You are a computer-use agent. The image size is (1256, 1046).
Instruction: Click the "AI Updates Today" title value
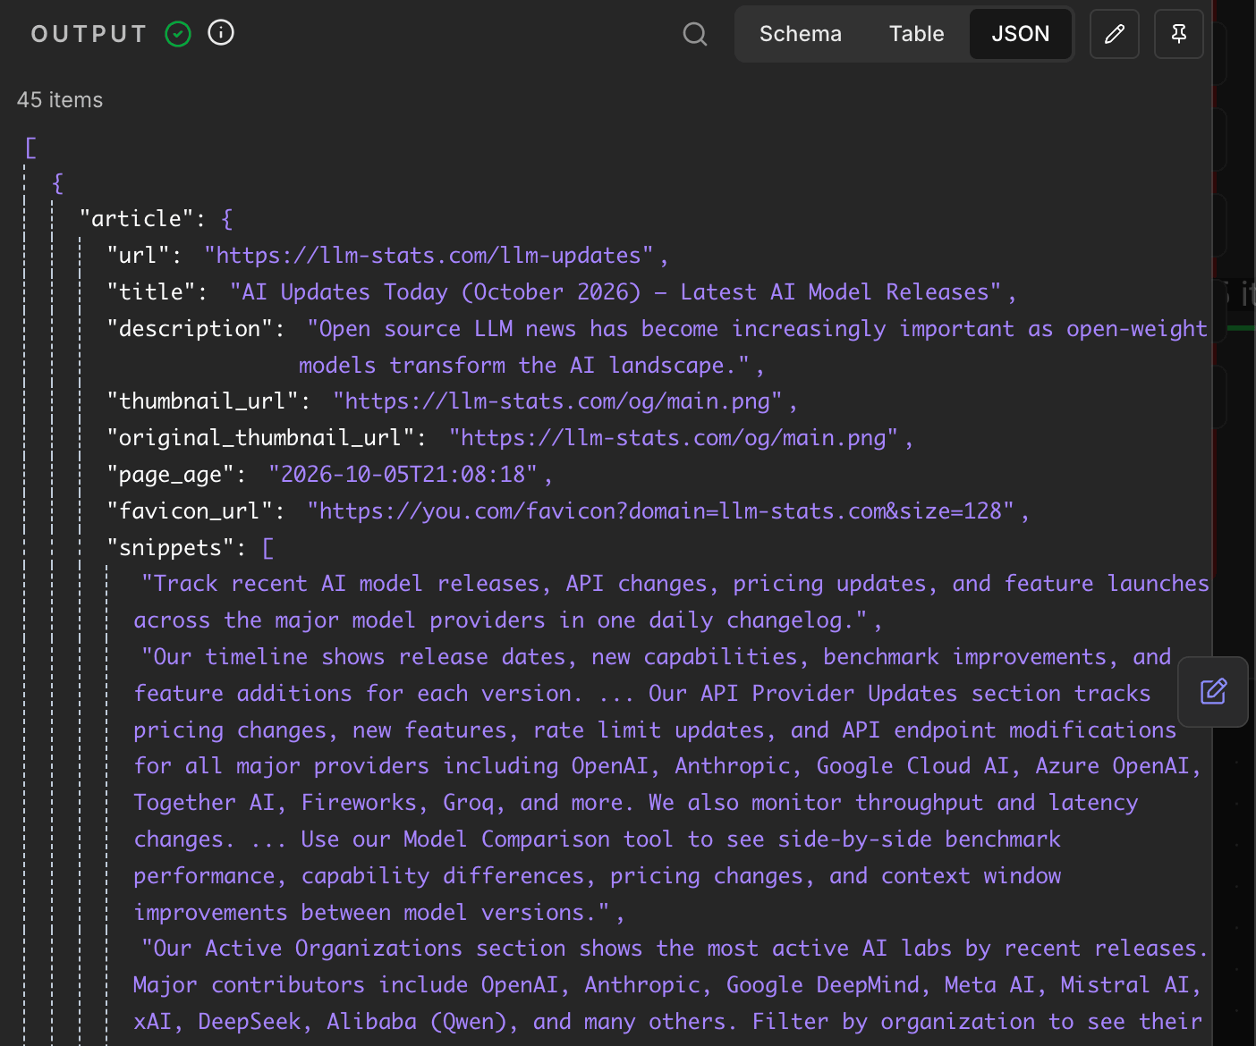coord(615,292)
